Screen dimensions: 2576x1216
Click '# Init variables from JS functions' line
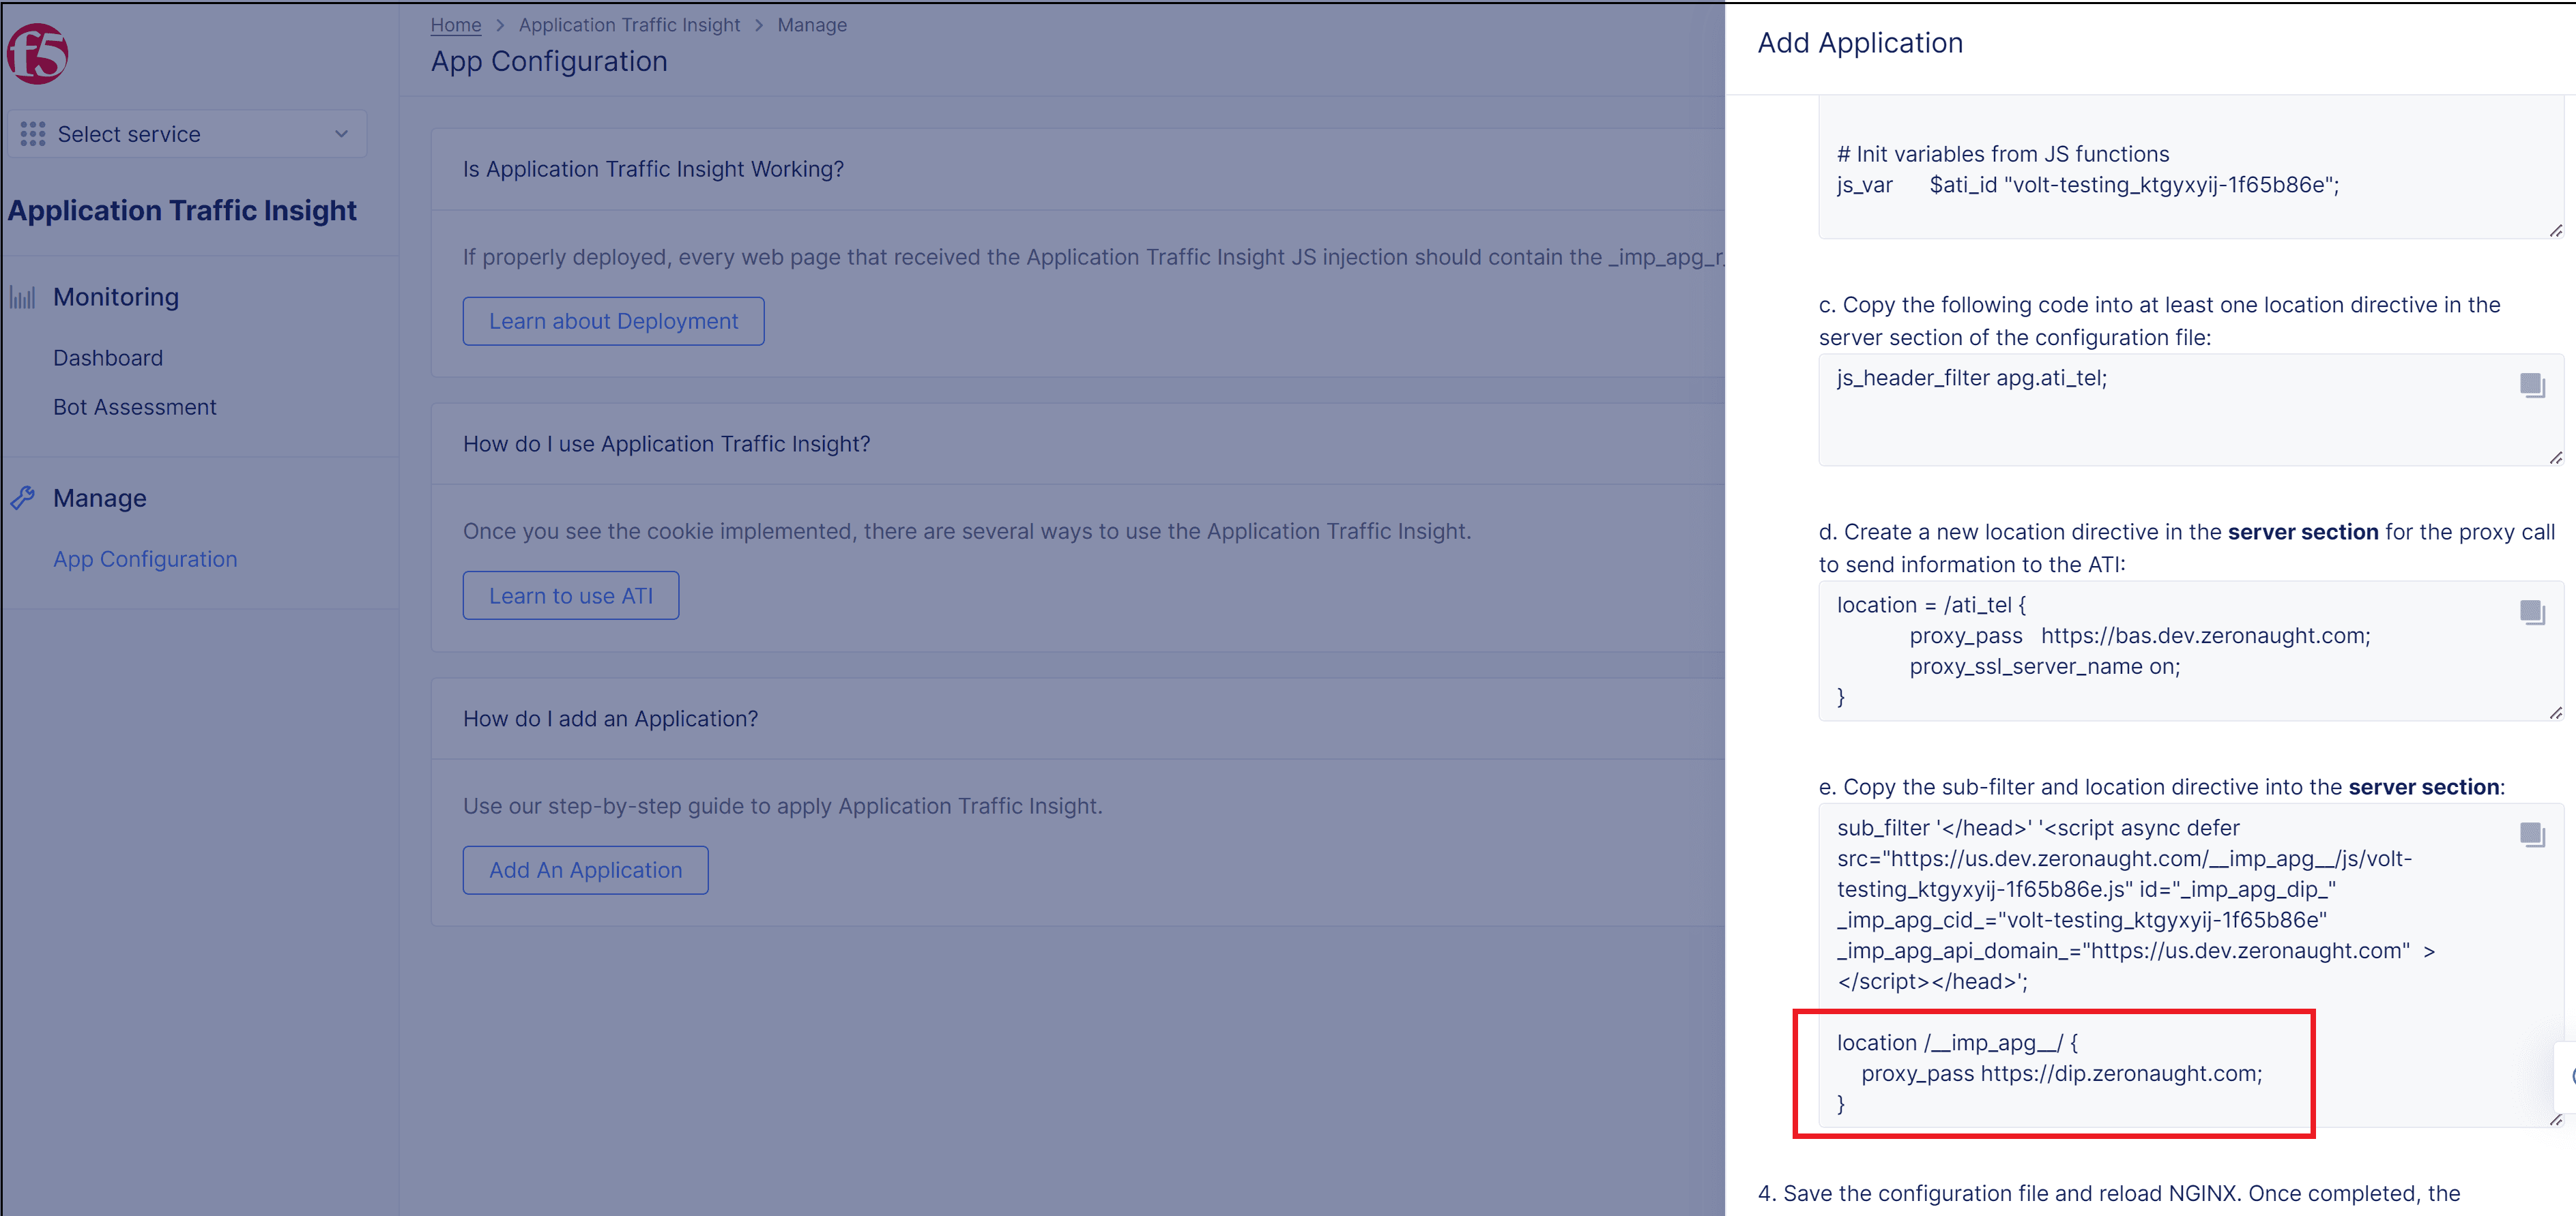(x=2002, y=154)
